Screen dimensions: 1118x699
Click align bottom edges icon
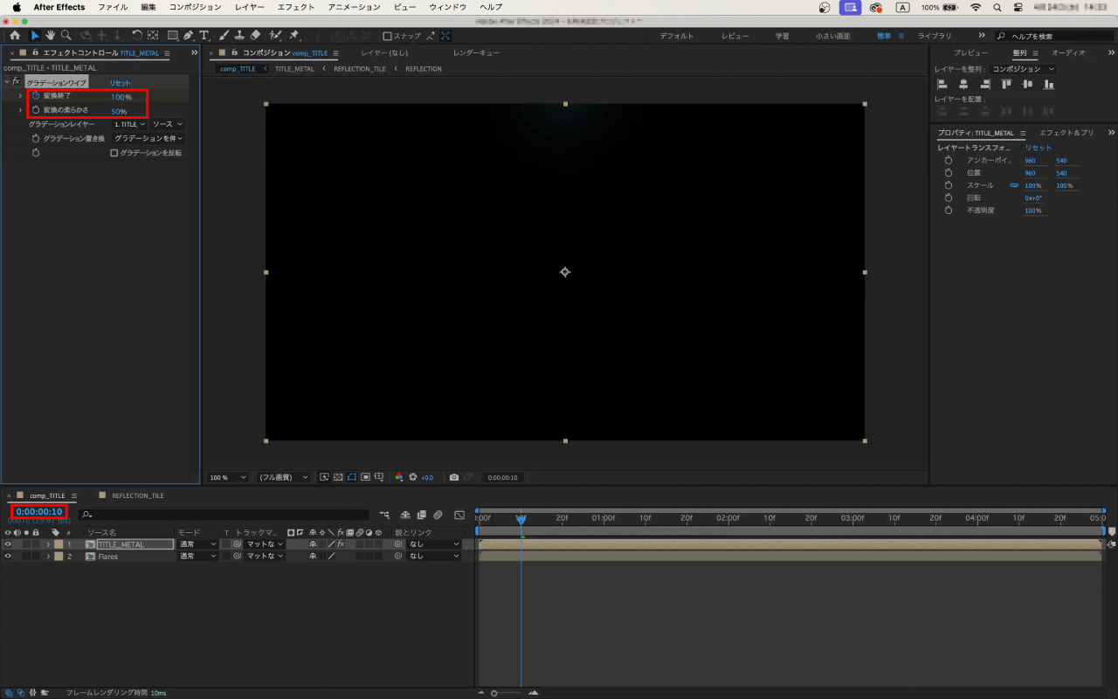tap(1049, 84)
